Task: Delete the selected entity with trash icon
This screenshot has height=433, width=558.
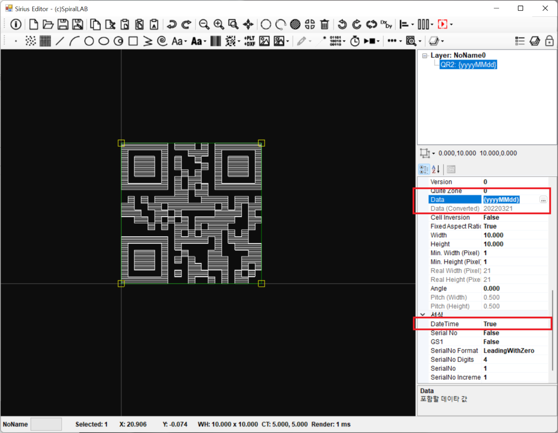Action: coord(325,24)
